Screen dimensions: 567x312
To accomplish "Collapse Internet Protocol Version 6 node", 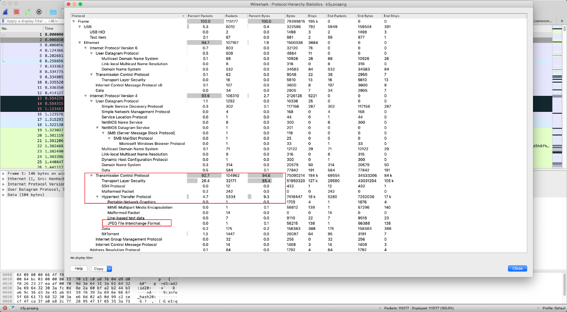I will [x=86, y=48].
